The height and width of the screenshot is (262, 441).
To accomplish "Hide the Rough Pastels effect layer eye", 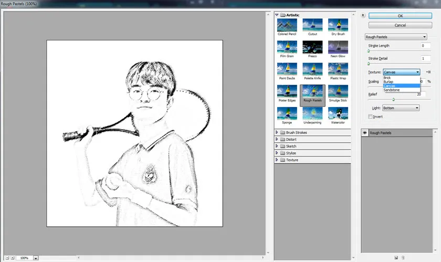I will click(x=365, y=133).
